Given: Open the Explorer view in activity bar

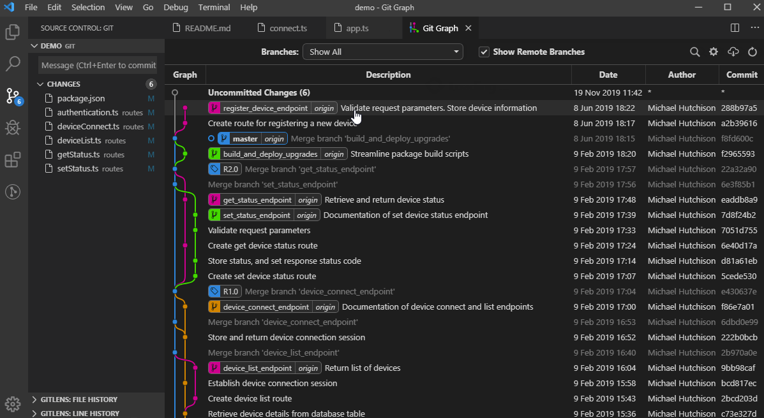Looking at the screenshot, I should [12, 32].
